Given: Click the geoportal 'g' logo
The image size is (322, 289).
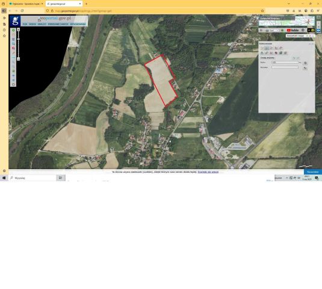Looking at the screenshot, I should 15,21.
